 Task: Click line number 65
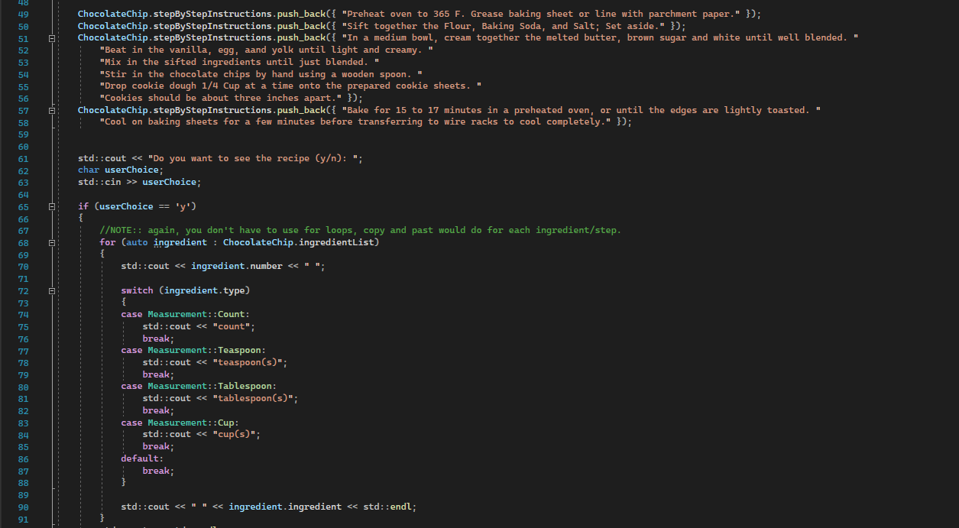point(23,206)
